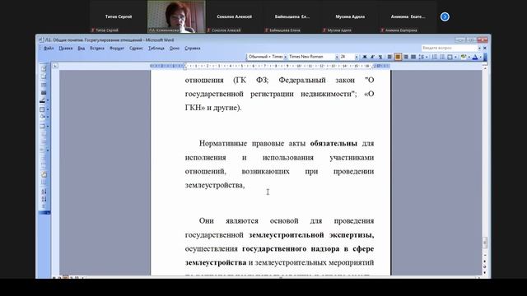This screenshot has height=296, width=527.
Task: Open the Вид menu
Action: pos(82,49)
